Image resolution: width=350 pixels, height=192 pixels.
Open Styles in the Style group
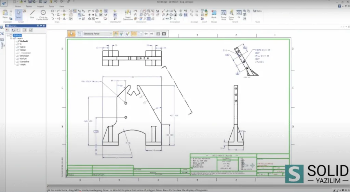pyautogui.click(x=257, y=11)
